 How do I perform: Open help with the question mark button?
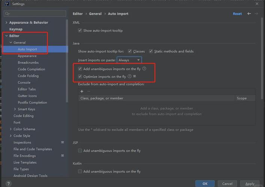(9, 184)
